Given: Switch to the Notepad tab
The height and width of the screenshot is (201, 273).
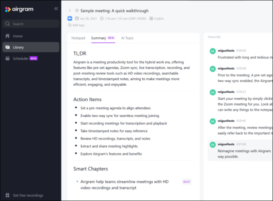Looking at the screenshot, I should pyautogui.click(x=78, y=38).
